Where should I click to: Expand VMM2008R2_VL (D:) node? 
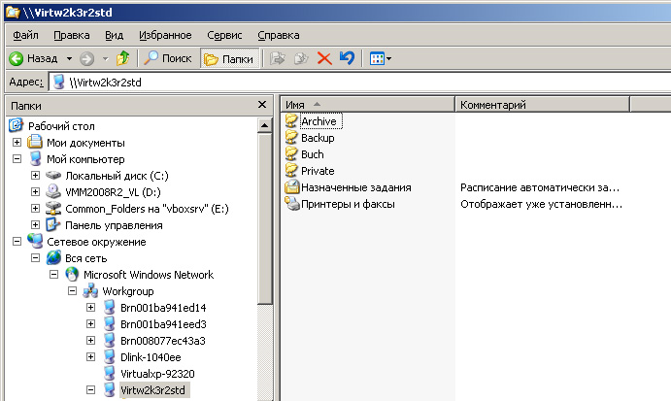35,191
